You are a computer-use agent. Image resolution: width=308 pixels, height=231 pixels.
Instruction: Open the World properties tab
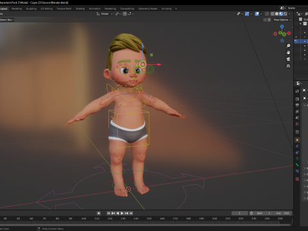[297, 124]
